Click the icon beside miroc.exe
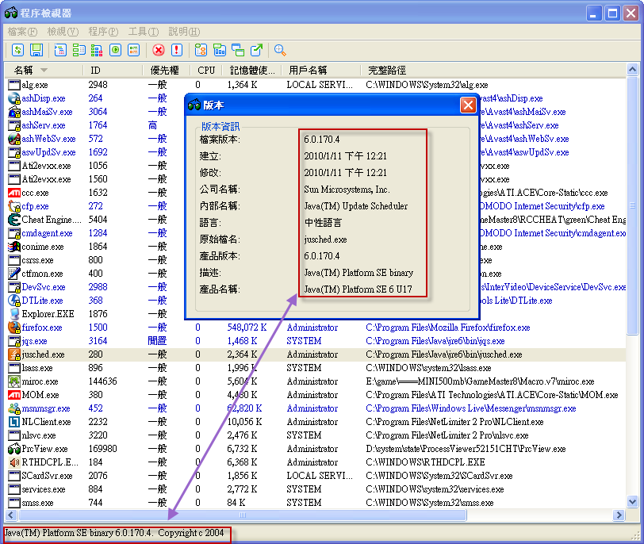The width and height of the screenshot is (644, 544). 14,381
